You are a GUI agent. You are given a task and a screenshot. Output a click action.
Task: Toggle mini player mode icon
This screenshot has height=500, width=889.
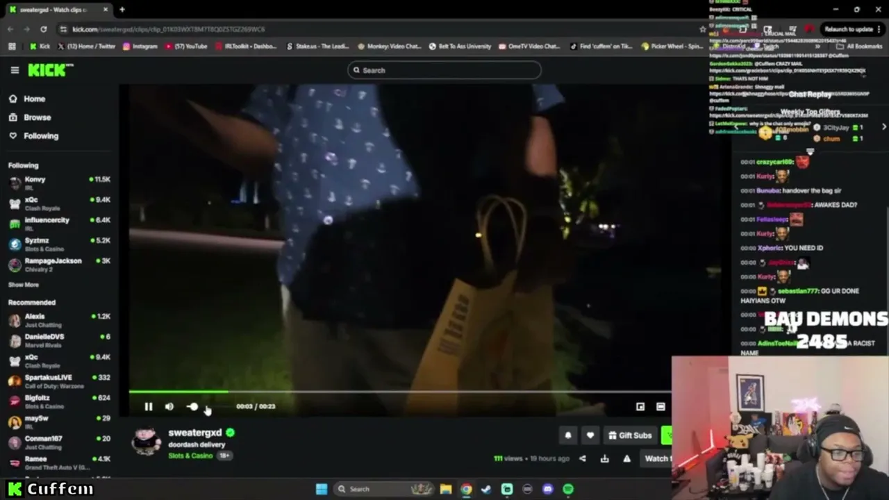[x=640, y=406]
